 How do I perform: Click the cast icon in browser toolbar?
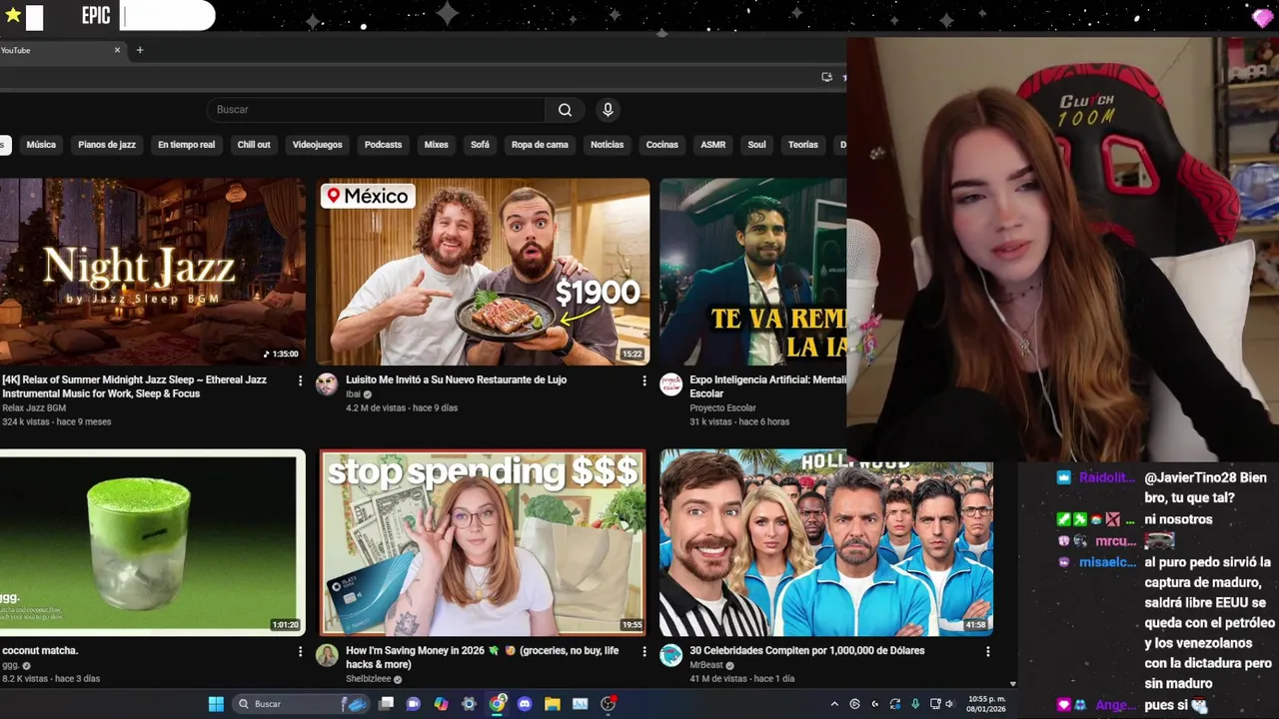coord(826,77)
